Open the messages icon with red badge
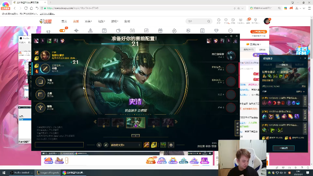 coord(248,21)
